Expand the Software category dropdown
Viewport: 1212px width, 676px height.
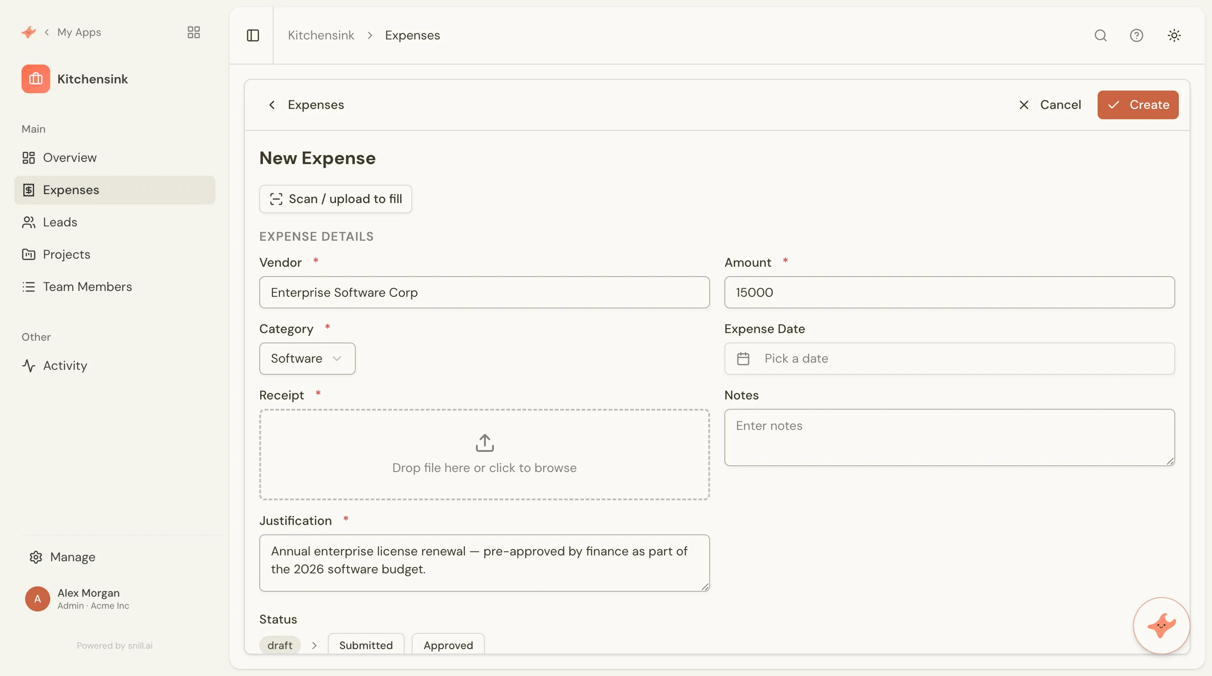tap(307, 359)
